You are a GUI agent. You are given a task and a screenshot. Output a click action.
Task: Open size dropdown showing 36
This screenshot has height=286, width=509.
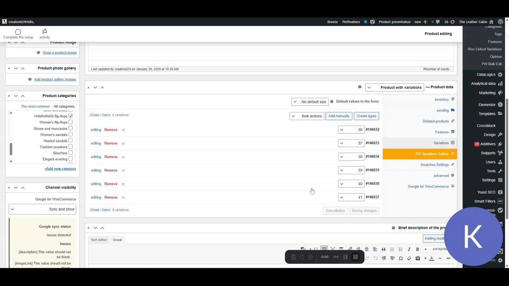tap(351, 130)
